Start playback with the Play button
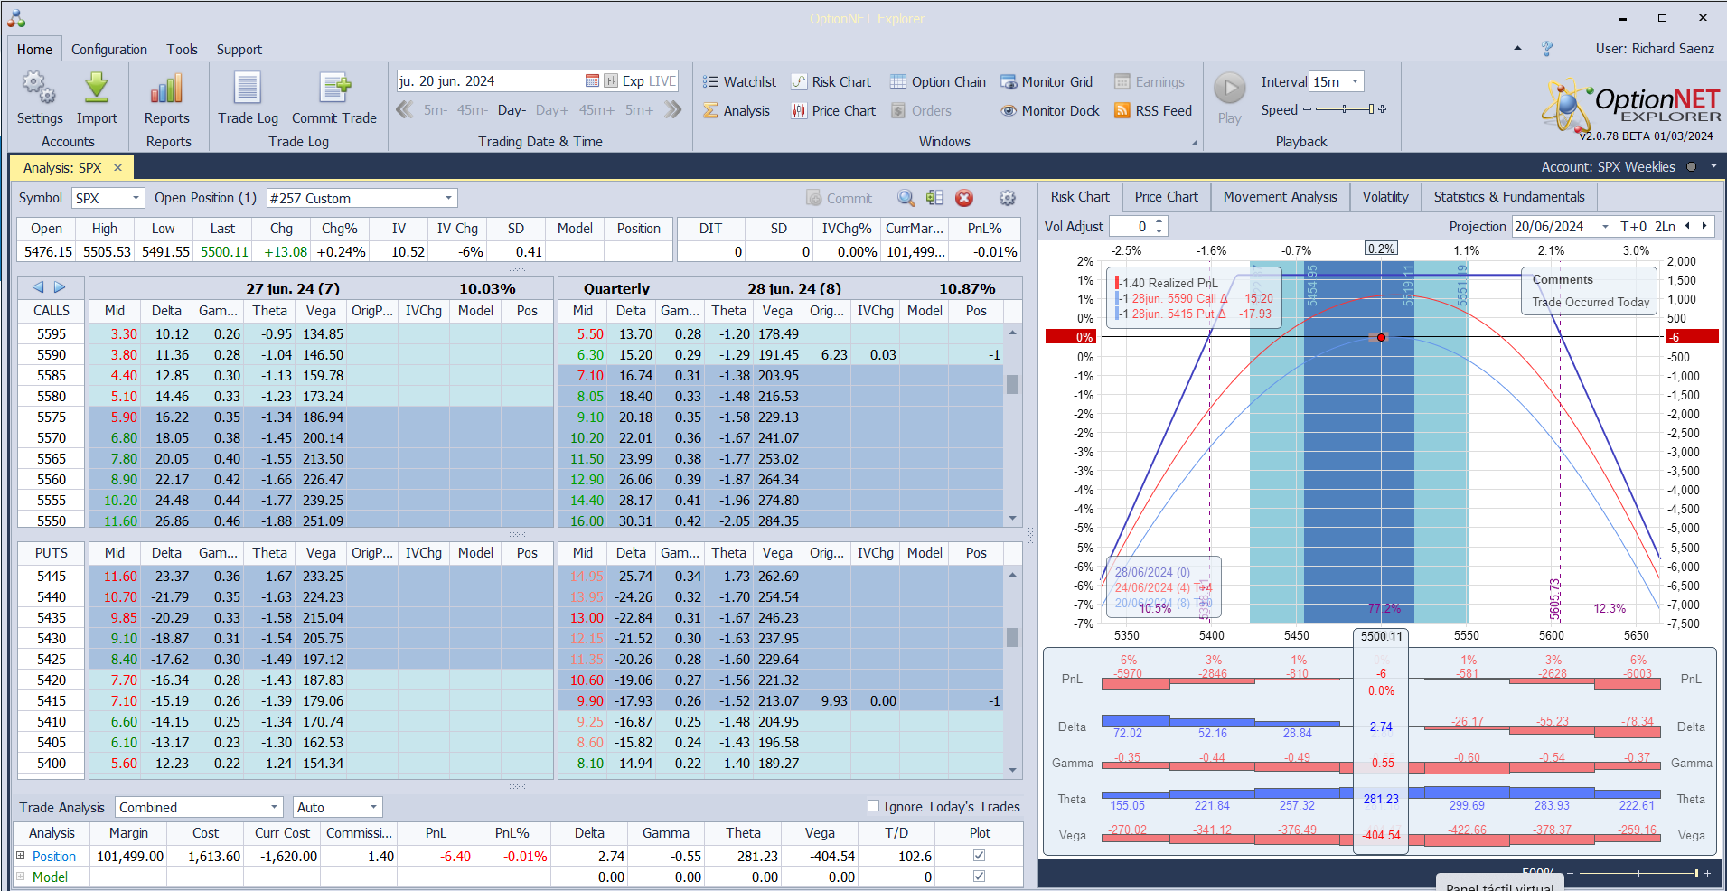This screenshot has height=891, width=1727. [x=1229, y=98]
